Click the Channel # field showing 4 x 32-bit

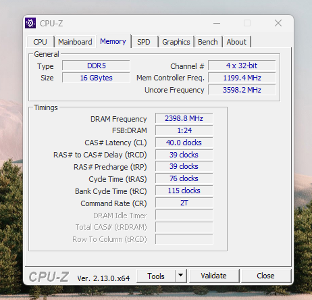click(242, 66)
